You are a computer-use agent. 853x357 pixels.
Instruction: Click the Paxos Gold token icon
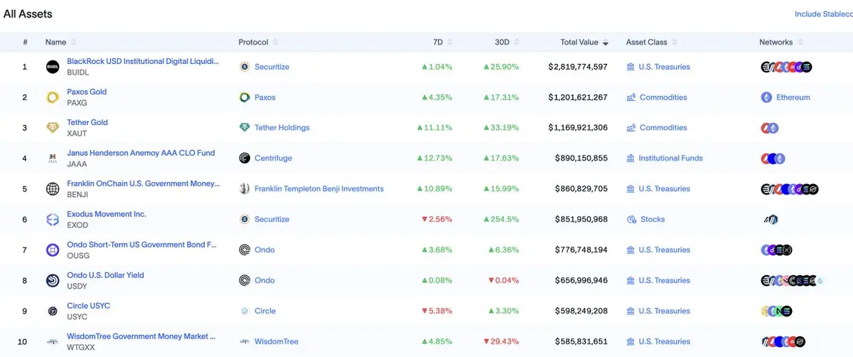coord(53,97)
